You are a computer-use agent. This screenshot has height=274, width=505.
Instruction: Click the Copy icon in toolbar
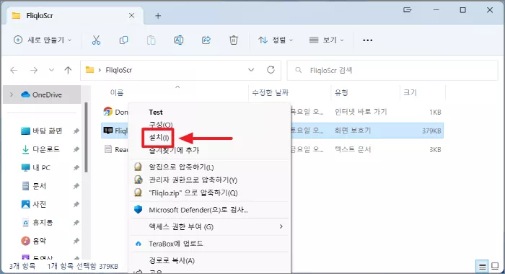(123, 40)
